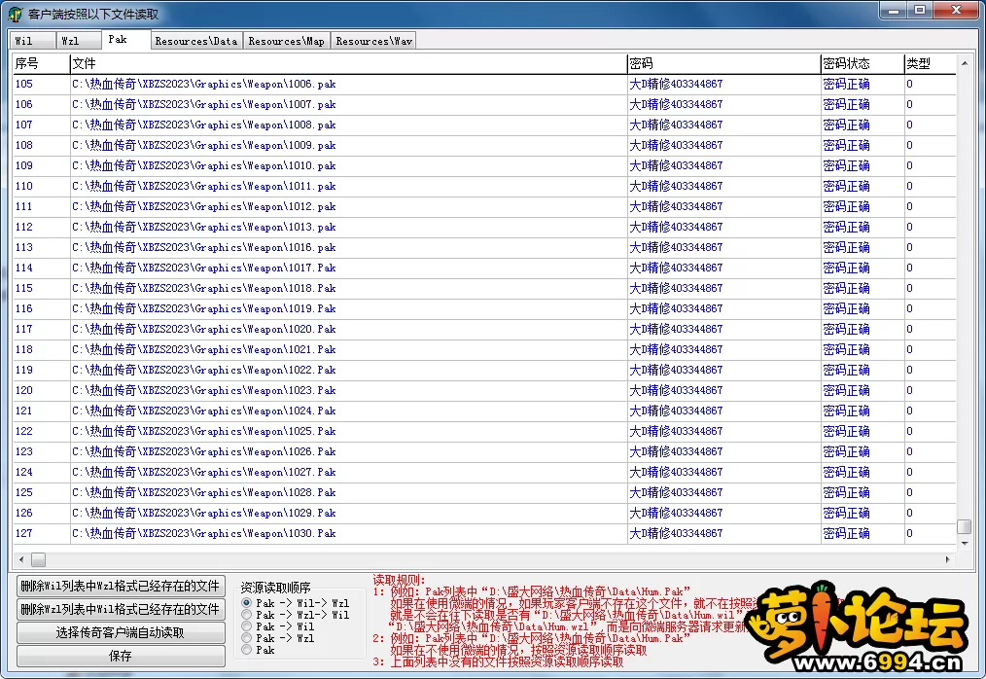The width and height of the screenshot is (986, 679).
Task: Click the vertical scrollbar thumb
Action: tap(964, 526)
